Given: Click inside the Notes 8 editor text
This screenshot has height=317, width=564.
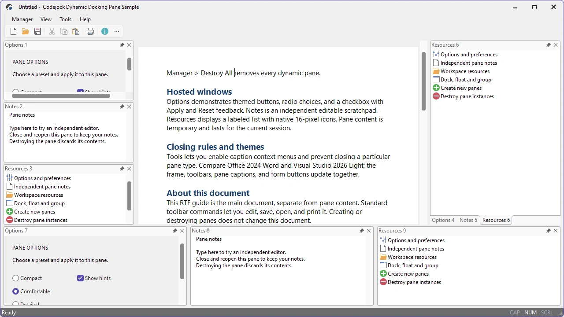Looking at the screenshot, I should (251, 259).
